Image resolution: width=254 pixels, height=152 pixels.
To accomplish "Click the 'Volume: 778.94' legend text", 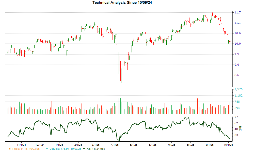I will click(65, 149).
